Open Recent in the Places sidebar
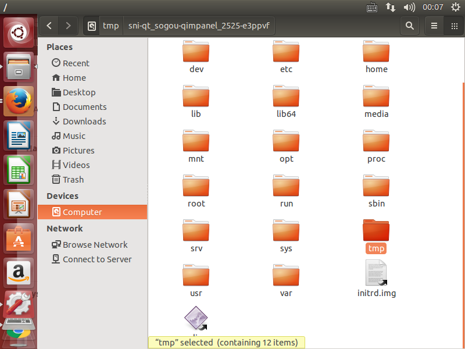This screenshot has height=349, width=465. point(92,63)
